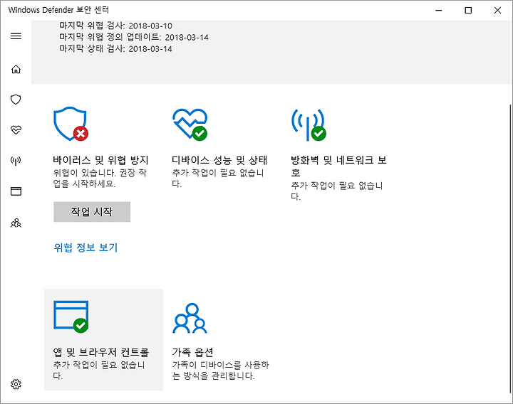Viewport: 513px width, 404px height.
Task: Click description under 앱 및 브라우저 컨트롤
Action: 99,370
